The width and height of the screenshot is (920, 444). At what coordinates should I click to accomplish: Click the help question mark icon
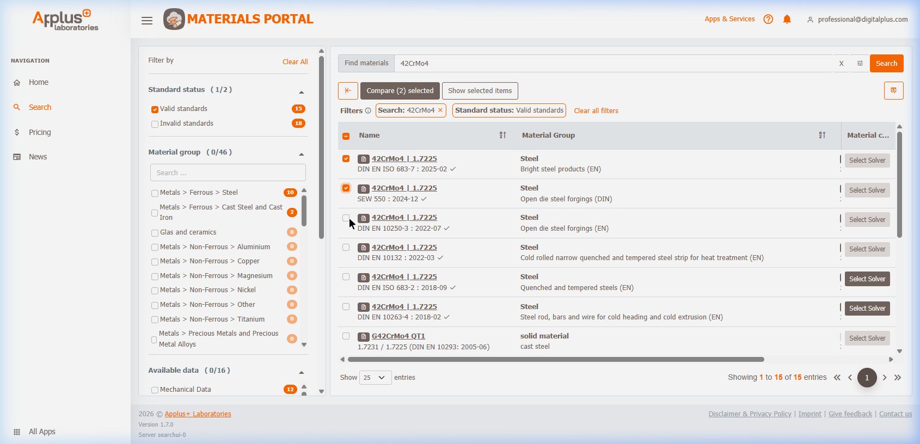768,20
